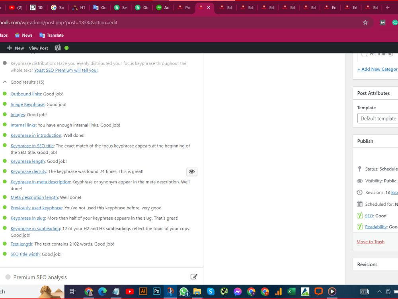Launch YouTube app from the taskbar
This screenshot has height=299, width=398.
click(x=129, y=291)
